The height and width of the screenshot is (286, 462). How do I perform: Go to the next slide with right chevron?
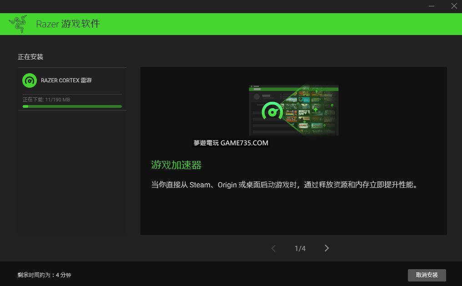[326, 248]
